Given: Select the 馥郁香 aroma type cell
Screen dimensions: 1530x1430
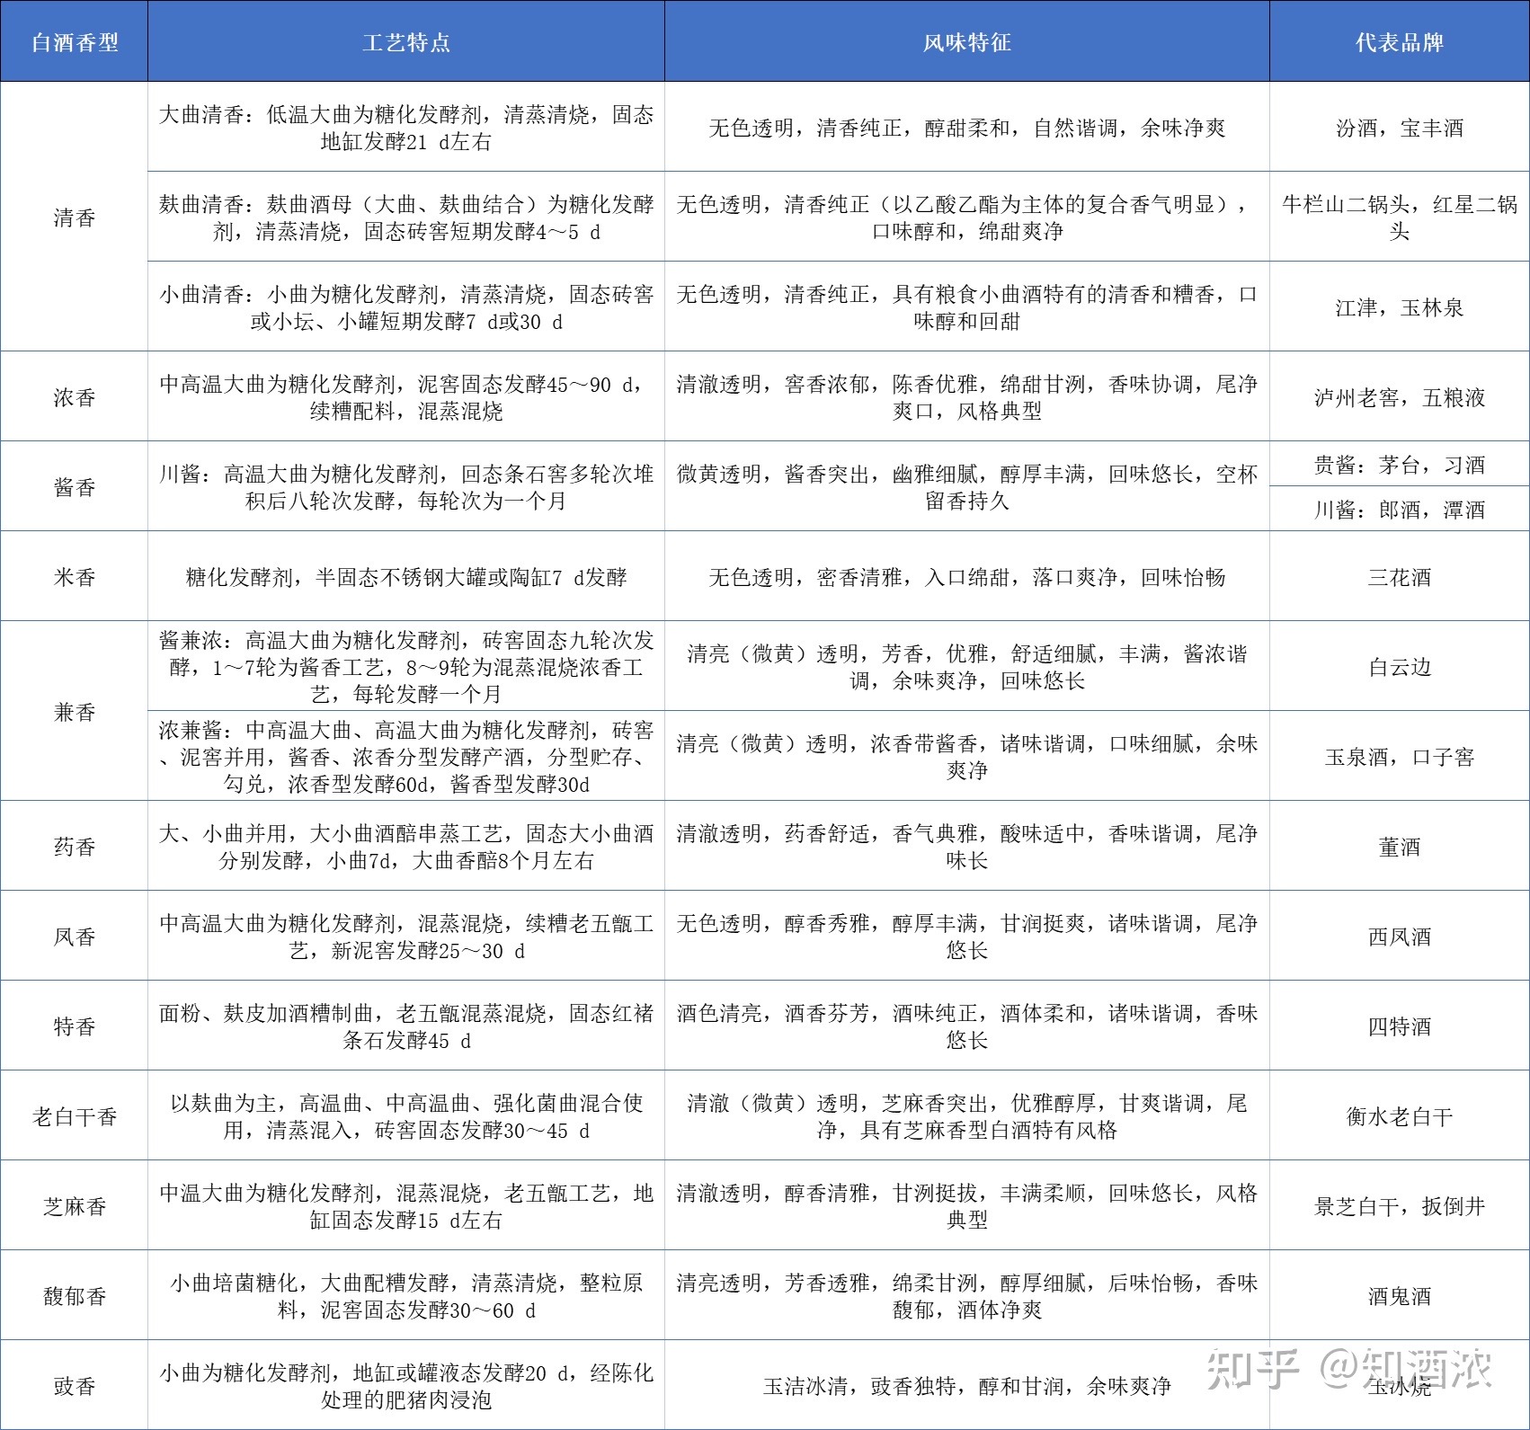Looking at the screenshot, I should (74, 1295).
